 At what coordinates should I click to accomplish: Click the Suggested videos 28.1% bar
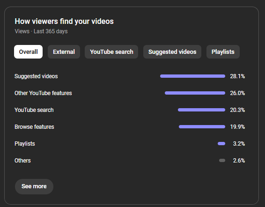tap(193, 76)
